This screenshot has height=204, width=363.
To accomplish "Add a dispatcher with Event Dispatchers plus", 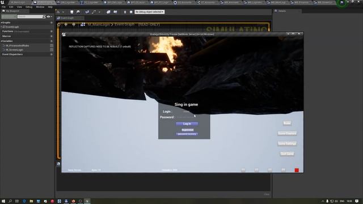I will point(52,54).
